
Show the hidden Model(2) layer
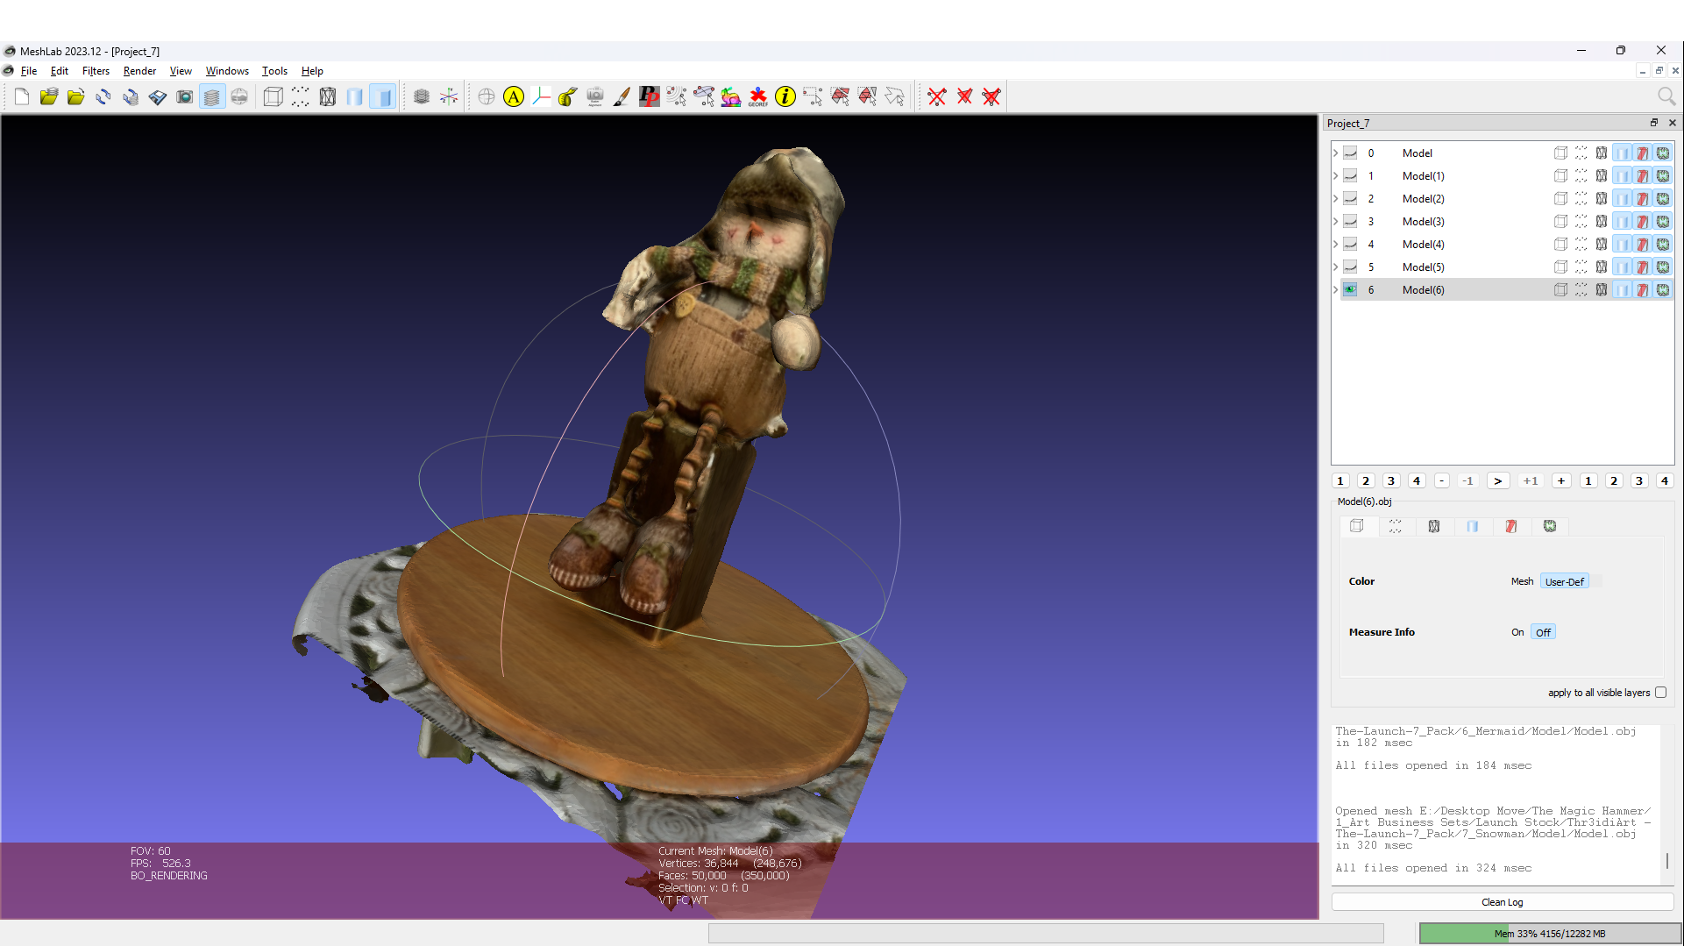(x=1350, y=199)
